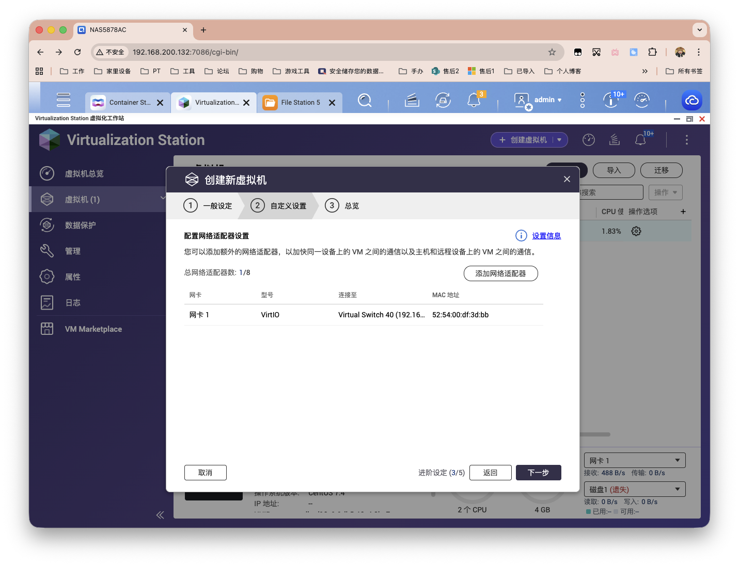
Task: Open the 网卡 1 network dropdown
Action: [634, 460]
